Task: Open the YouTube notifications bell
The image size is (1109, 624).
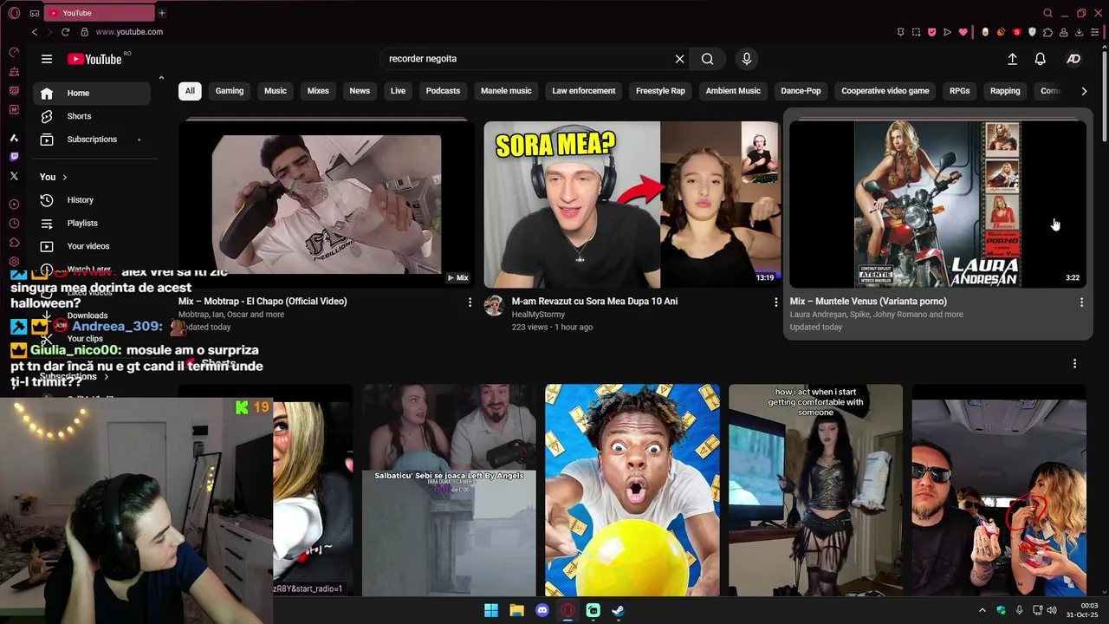Action: tap(1040, 59)
